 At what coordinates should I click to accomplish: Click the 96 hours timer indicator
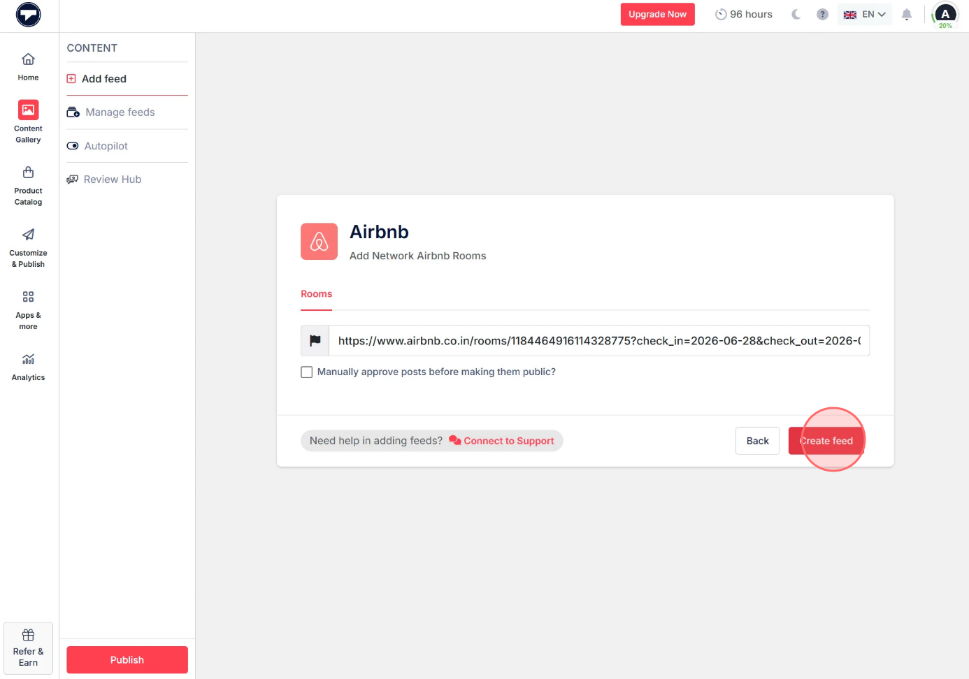click(x=743, y=14)
